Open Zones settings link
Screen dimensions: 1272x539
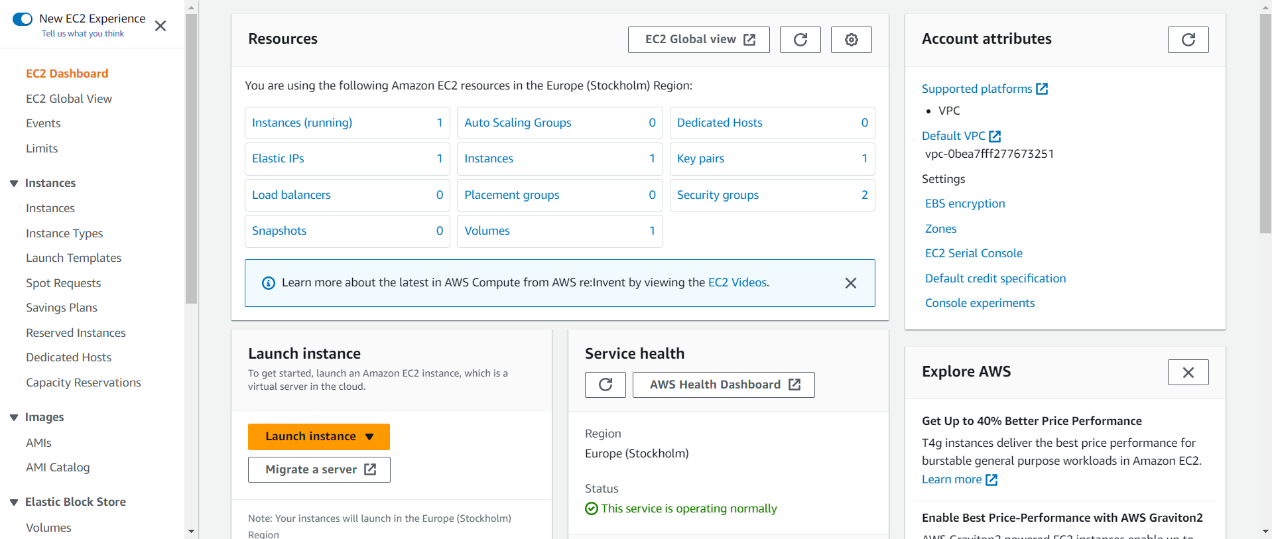point(941,229)
